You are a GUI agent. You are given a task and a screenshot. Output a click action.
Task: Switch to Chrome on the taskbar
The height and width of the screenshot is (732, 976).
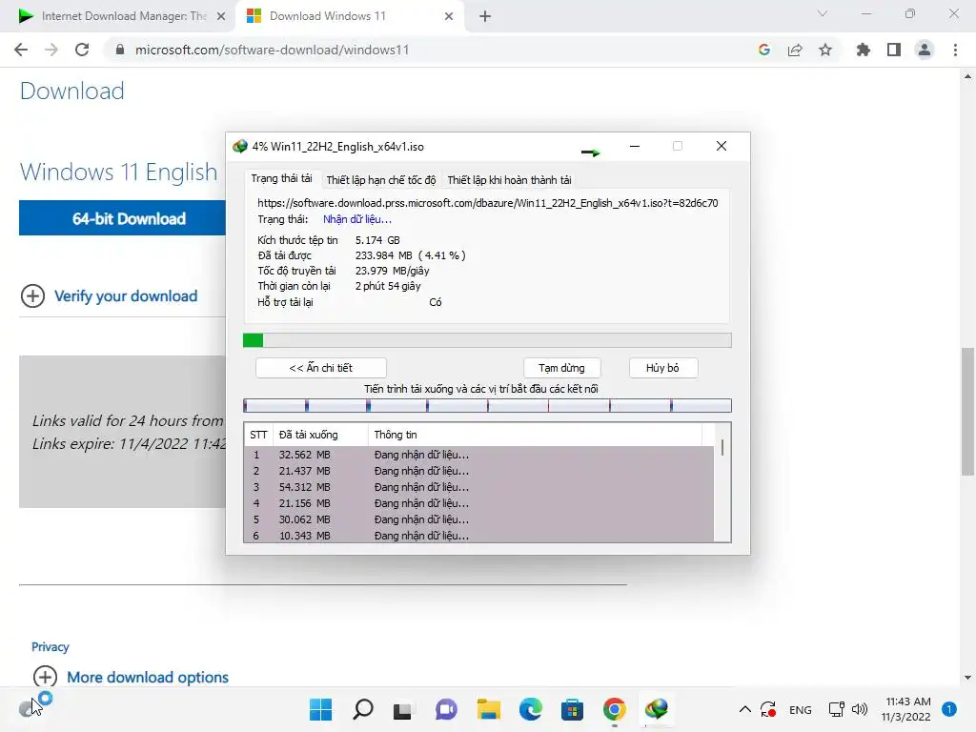(x=615, y=709)
